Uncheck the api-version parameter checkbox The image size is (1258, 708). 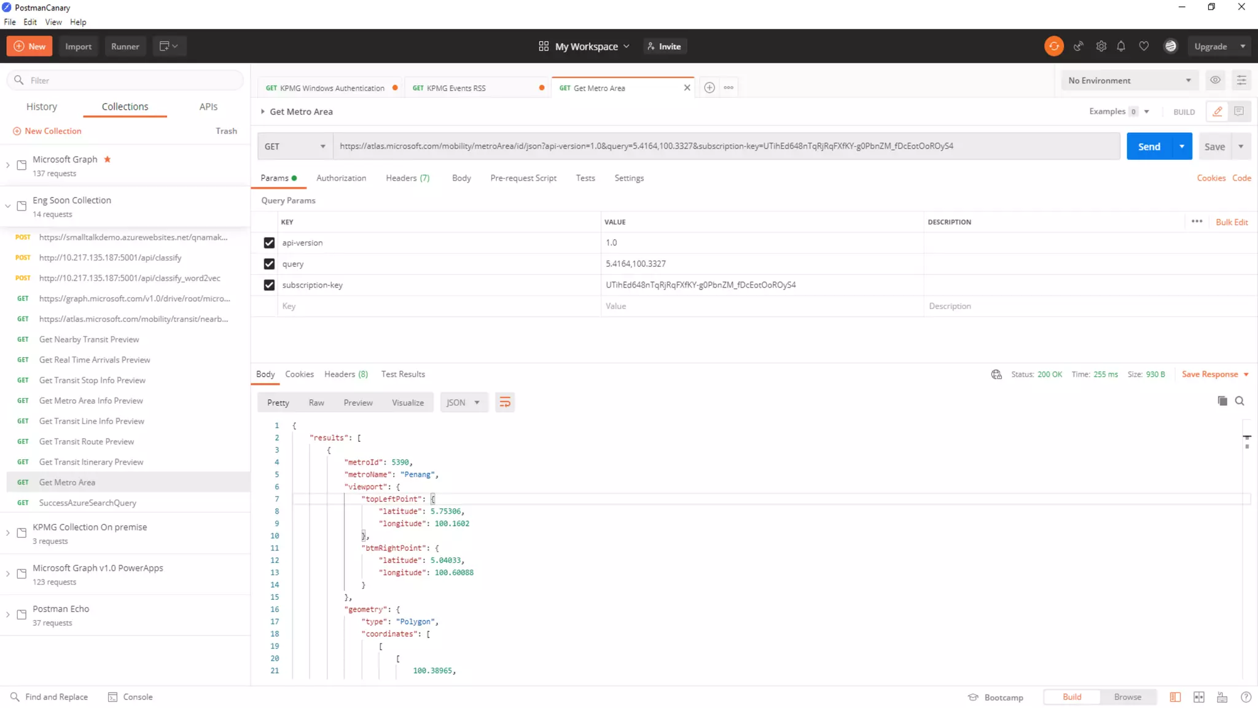[x=269, y=243]
